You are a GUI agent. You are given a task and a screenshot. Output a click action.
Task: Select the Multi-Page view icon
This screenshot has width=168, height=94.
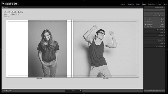(x=4, y=91)
